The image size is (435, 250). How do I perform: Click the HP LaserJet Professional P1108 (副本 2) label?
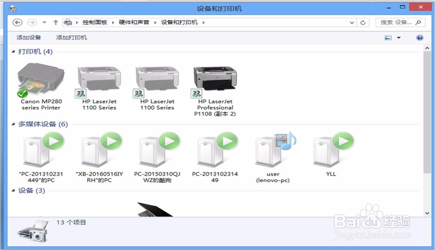point(215,108)
